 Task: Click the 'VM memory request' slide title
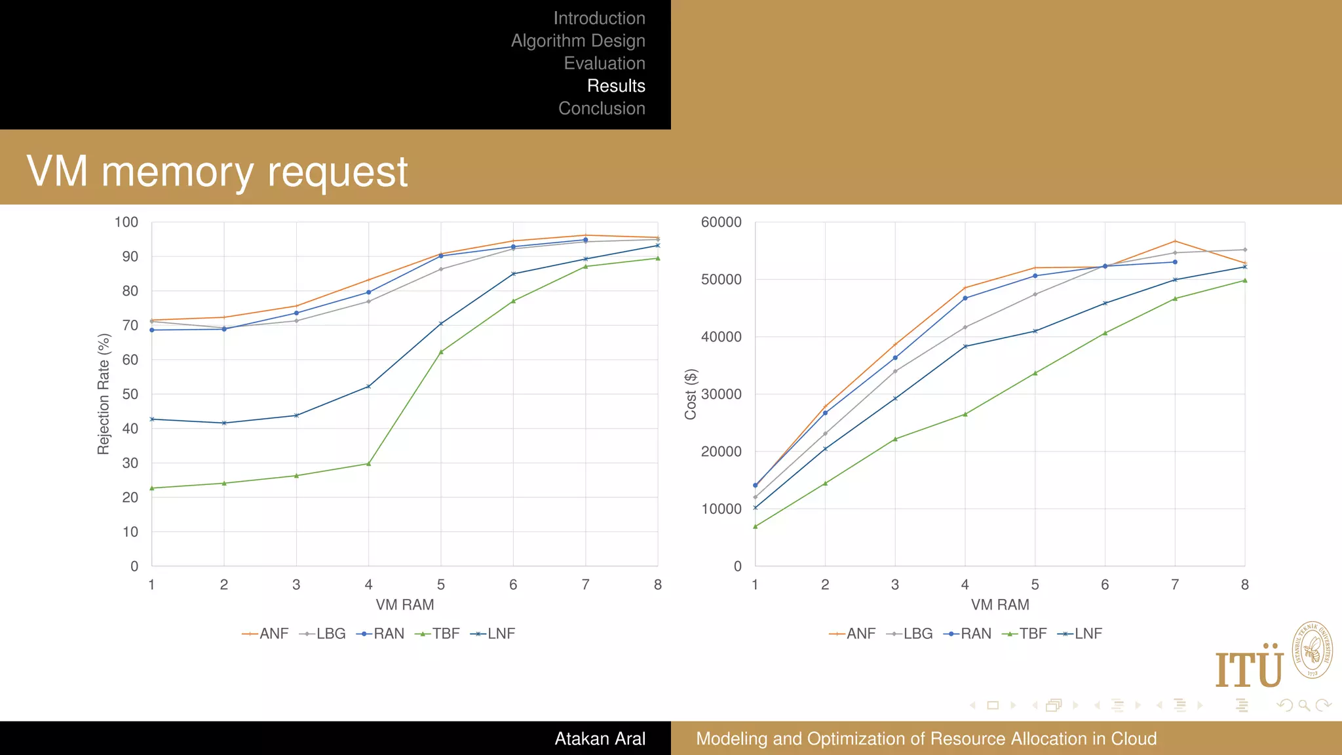(217, 172)
